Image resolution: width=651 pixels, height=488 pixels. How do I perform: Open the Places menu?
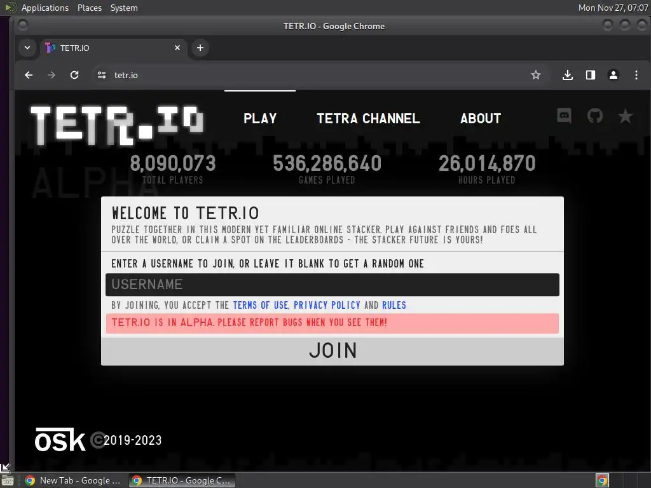tap(90, 8)
